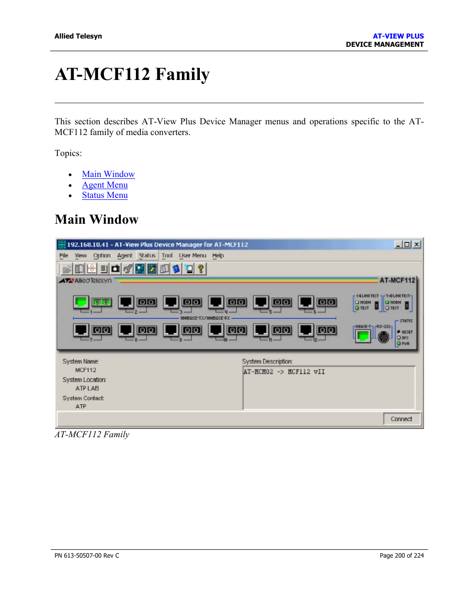Follow the Main Window topic link
The image size is (465, 602).
coord(108,174)
